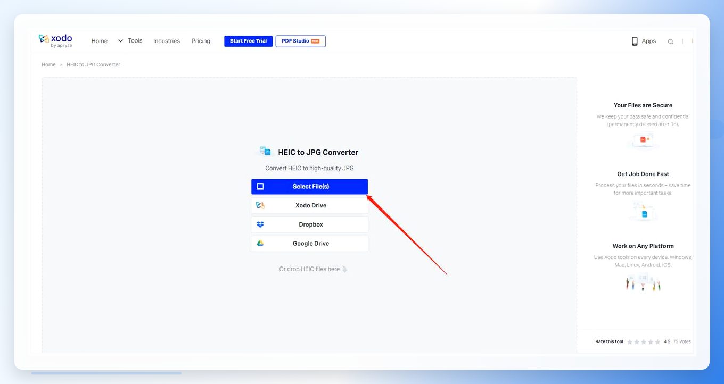Click the "4.5" rating value
The width and height of the screenshot is (724, 384).
(667, 342)
